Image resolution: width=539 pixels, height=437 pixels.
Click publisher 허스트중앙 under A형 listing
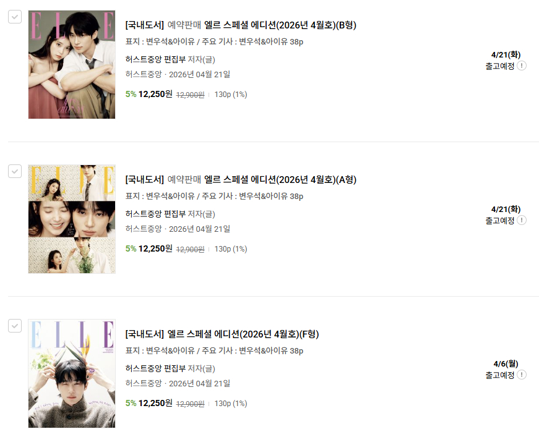(144, 229)
